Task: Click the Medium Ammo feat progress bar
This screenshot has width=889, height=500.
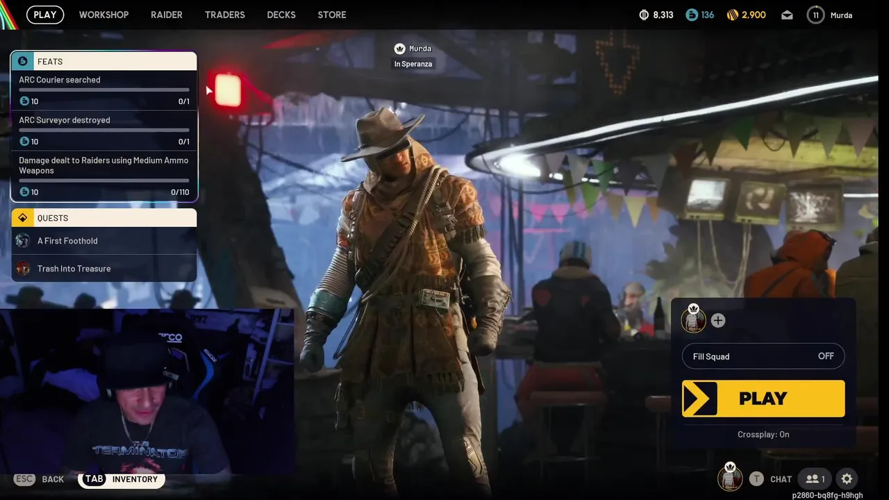Action: click(104, 181)
